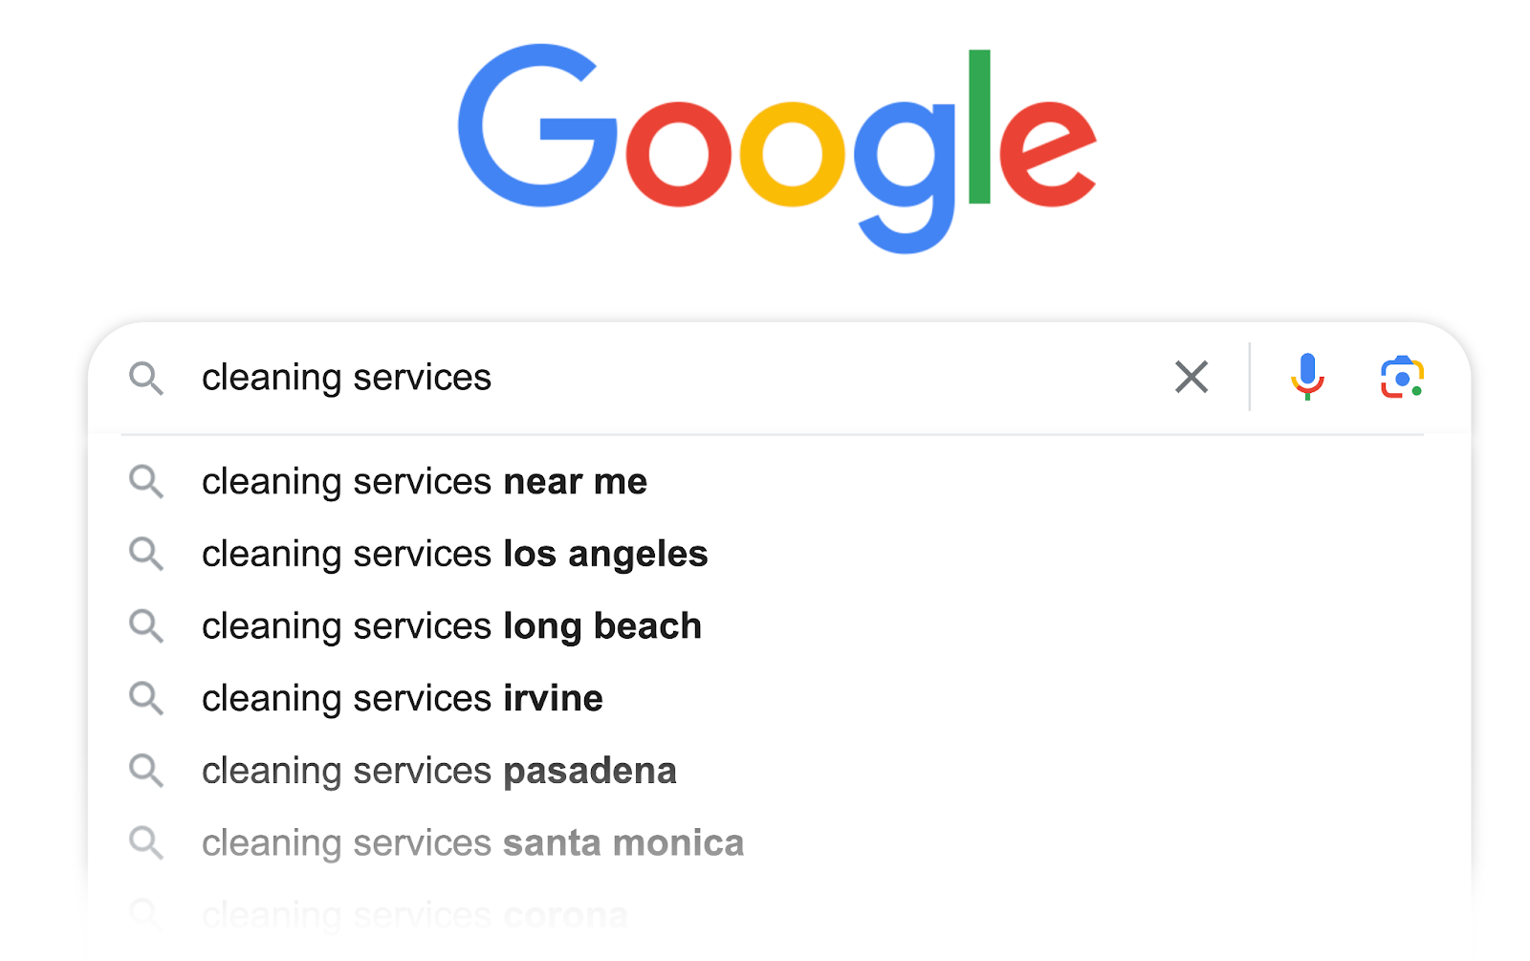The image size is (1530, 961).
Task: Click the magnifier icon beside 'cleaning services near me'
Action: (146, 482)
